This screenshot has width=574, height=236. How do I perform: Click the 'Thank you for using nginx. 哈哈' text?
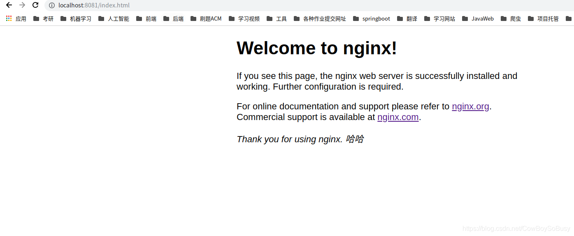pyautogui.click(x=300, y=139)
